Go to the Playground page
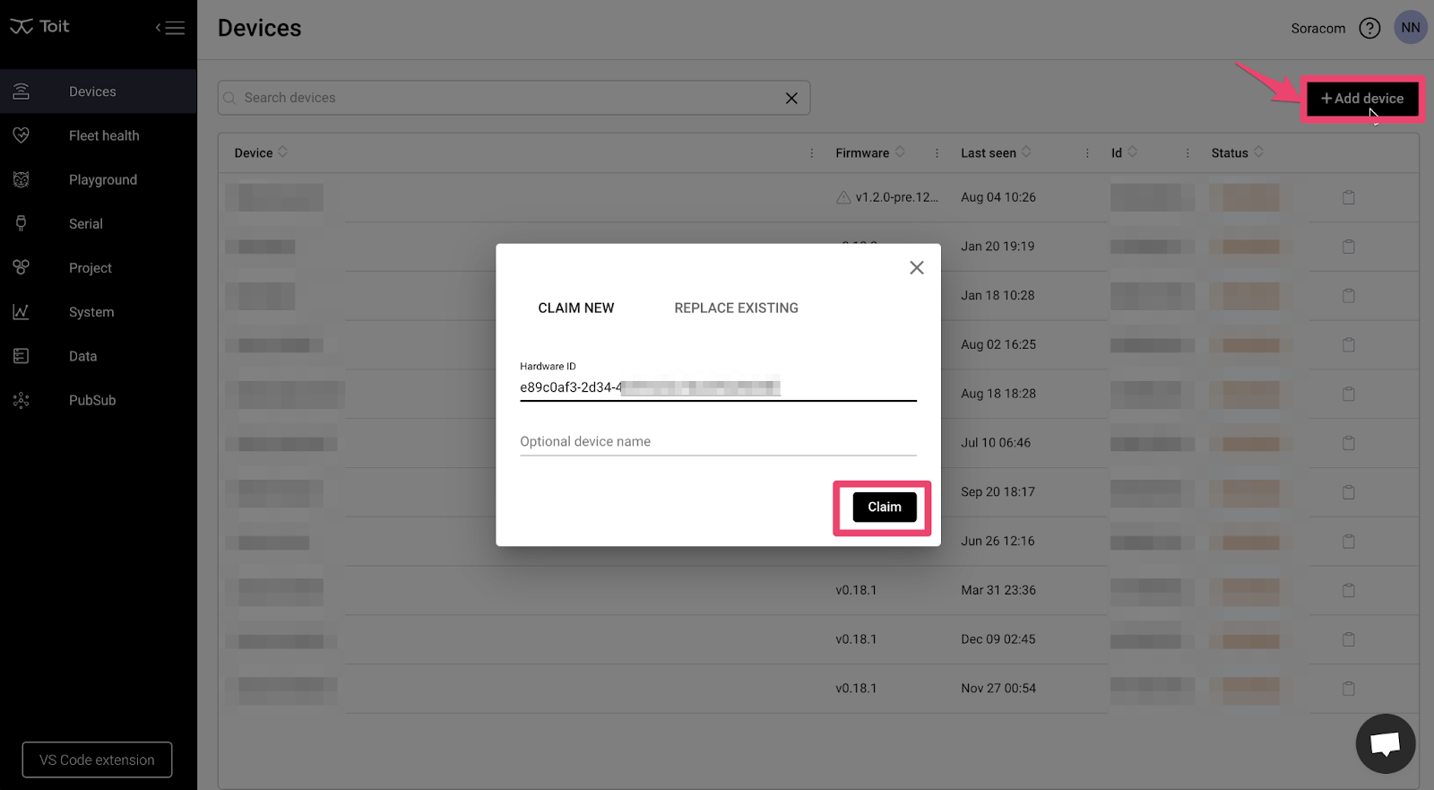 (x=103, y=179)
